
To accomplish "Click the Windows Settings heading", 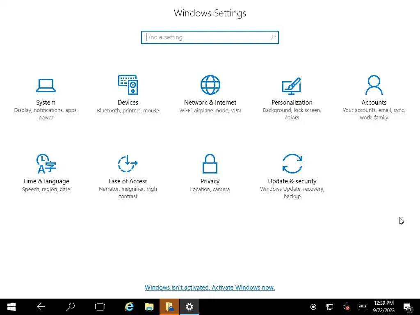I will (x=210, y=13).
